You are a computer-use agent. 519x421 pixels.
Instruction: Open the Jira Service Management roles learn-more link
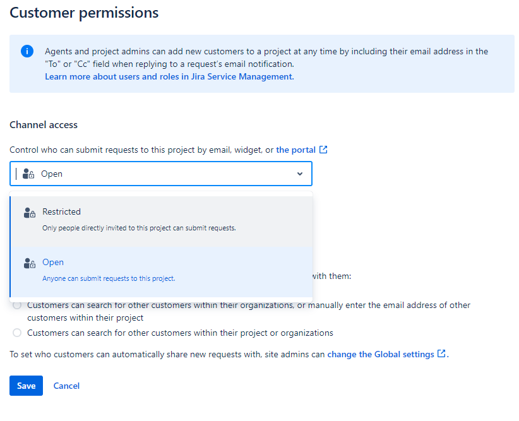pyautogui.click(x=168, y=76)
